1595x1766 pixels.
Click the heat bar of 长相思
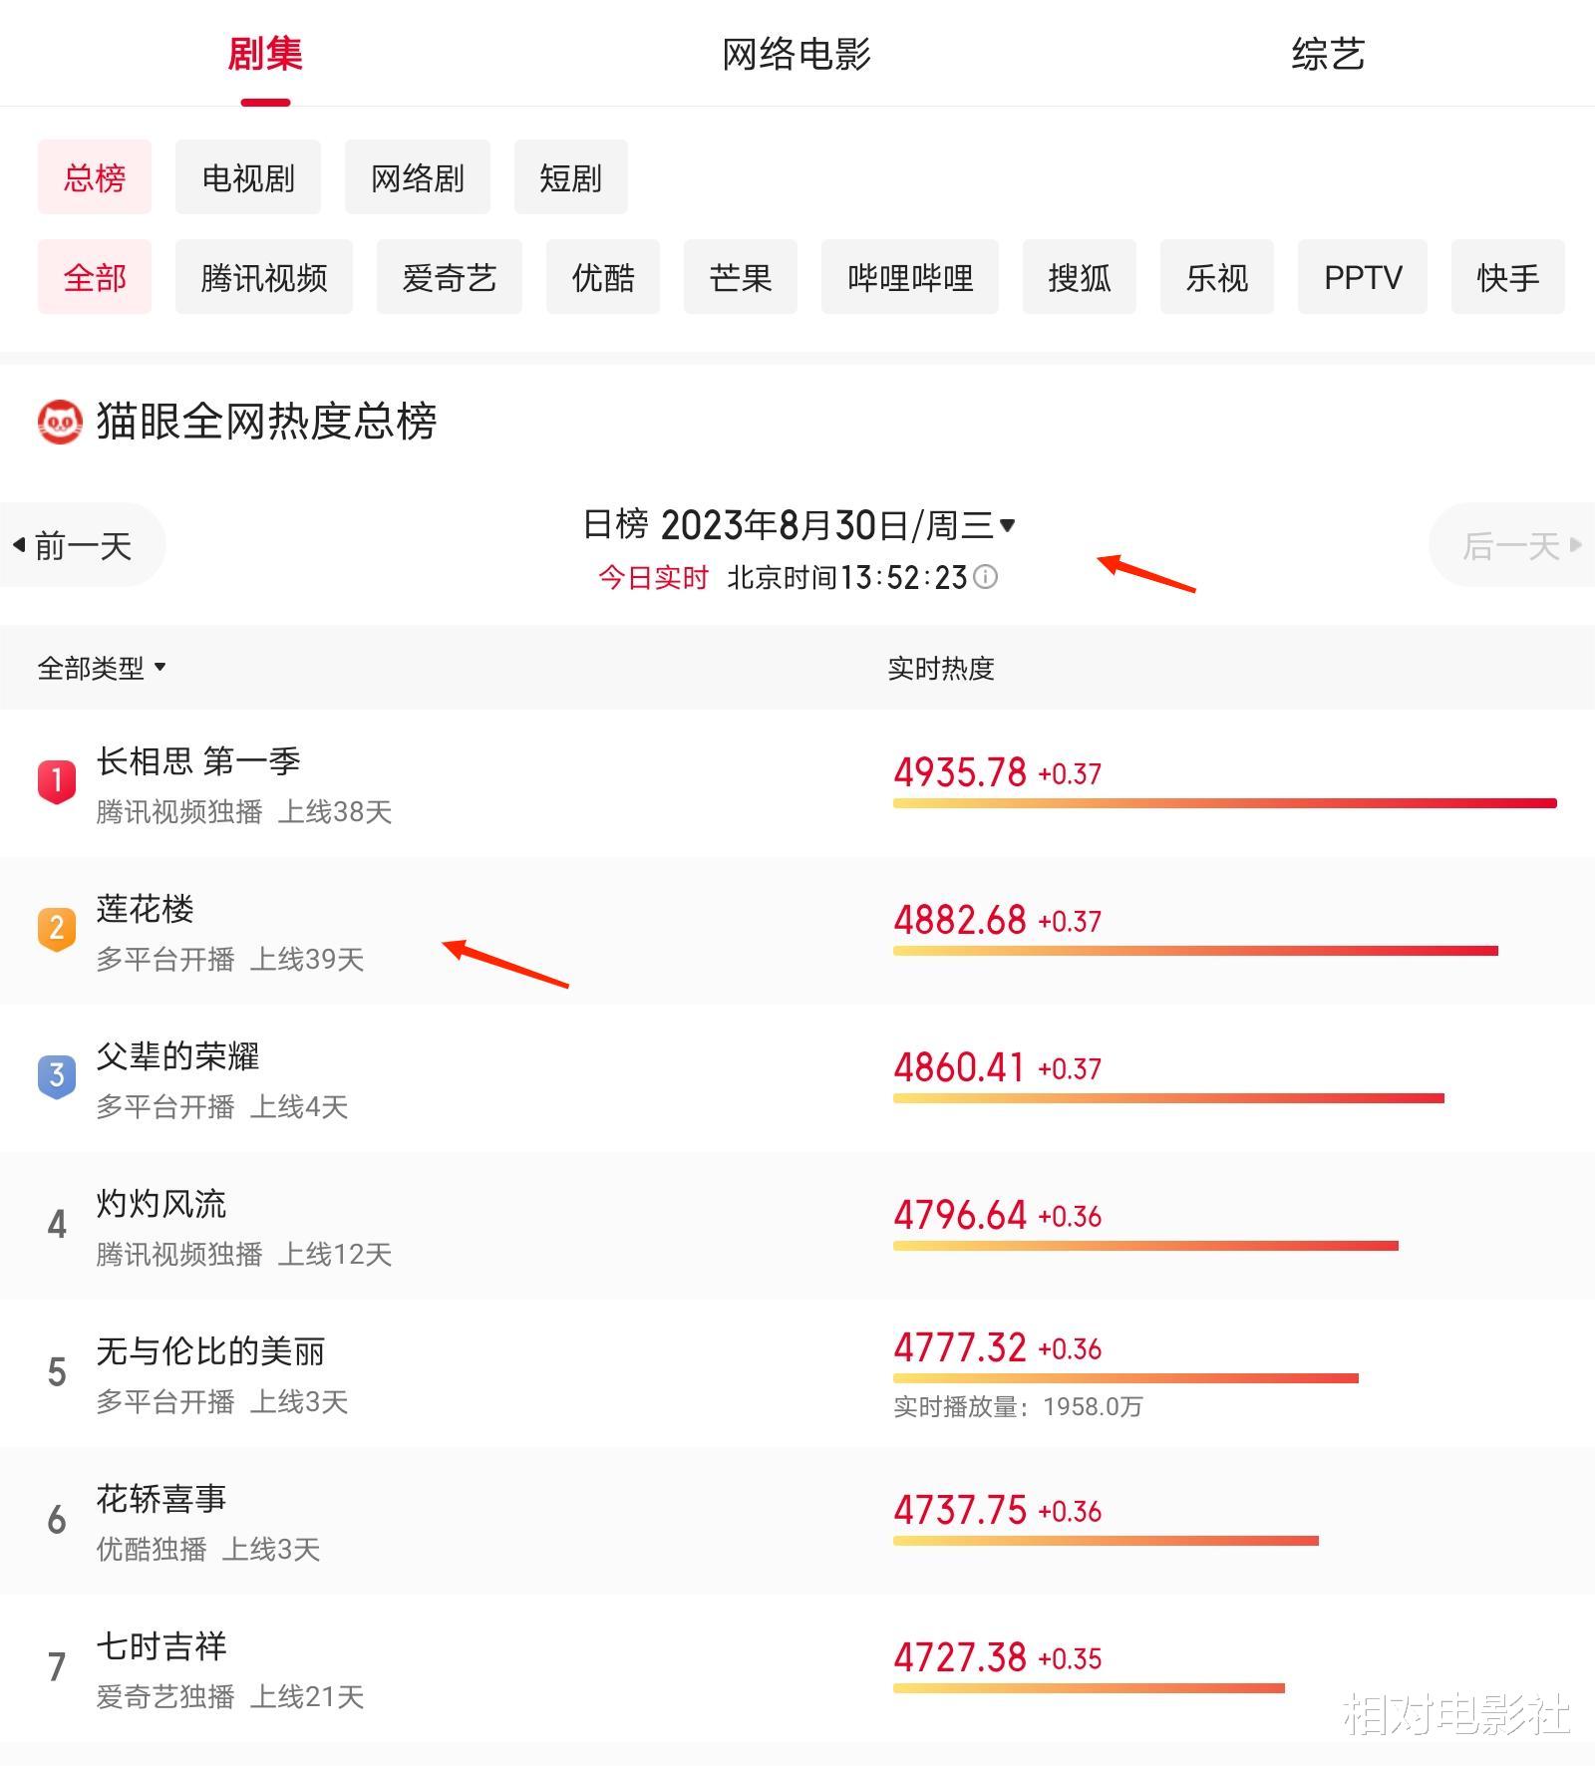click(x=1225, y=803)
